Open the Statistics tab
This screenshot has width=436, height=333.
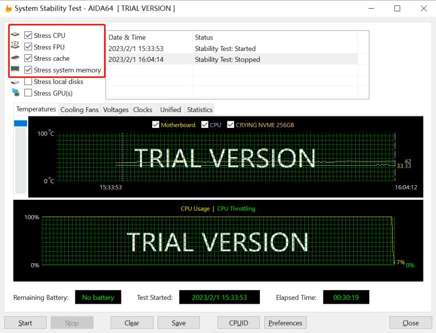pyautogui.click(x=200, y=109)
